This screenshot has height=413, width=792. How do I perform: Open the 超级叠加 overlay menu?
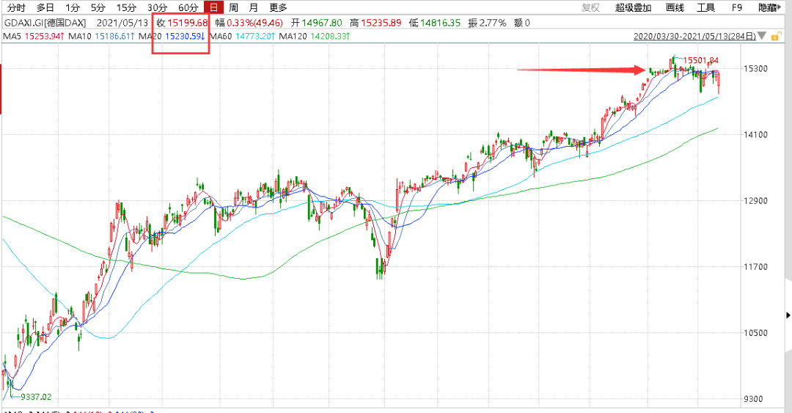[x=633, y=7]
